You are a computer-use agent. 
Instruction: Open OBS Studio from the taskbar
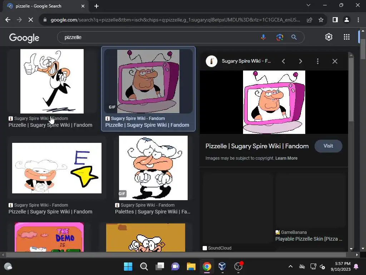[x=238, y=266]
